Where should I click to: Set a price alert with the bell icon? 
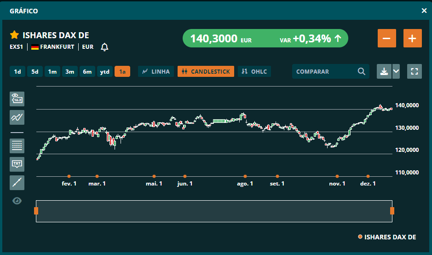click(104, 47)
